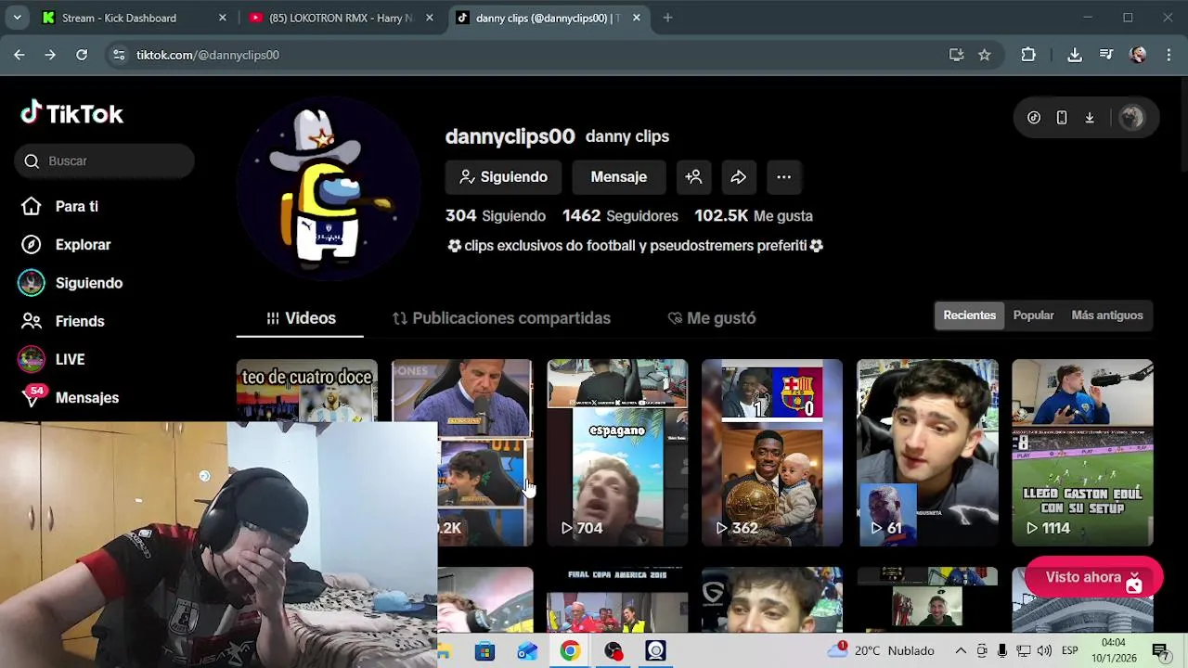The width and height of the screenshot is (1188, 668).
Task: Open the 1462 Seguidores list
Action: (x=620, y=216)
